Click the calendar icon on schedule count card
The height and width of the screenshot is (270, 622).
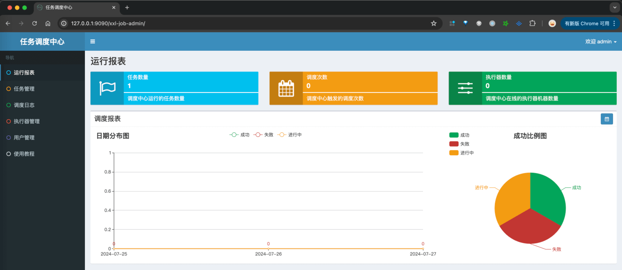286,88
